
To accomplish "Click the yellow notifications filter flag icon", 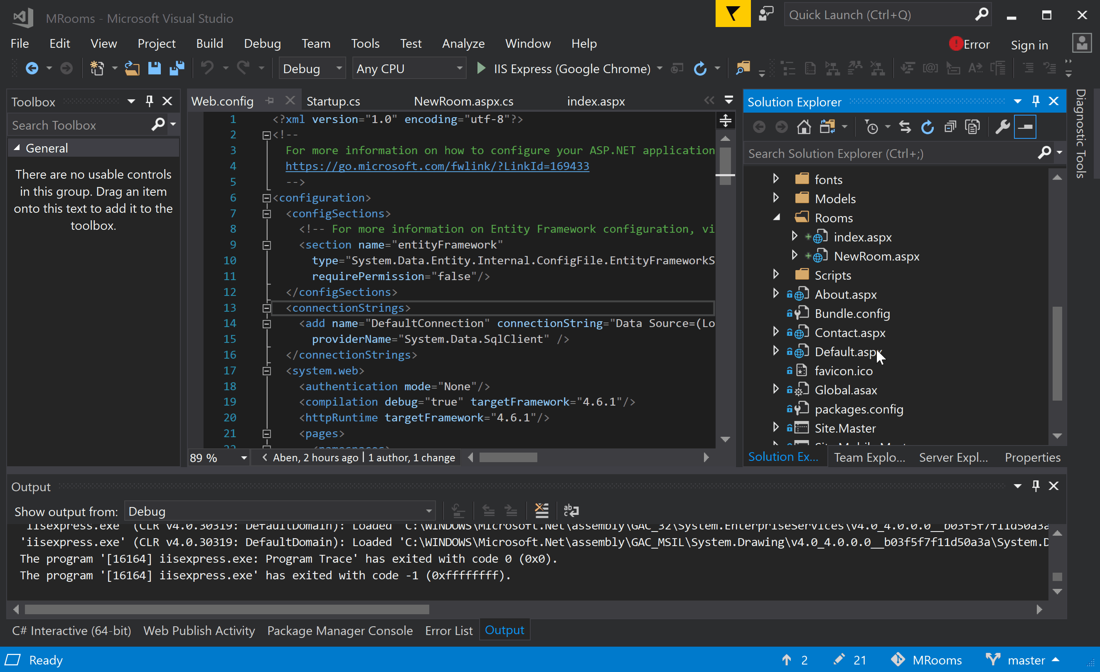I will click(733, 14).
